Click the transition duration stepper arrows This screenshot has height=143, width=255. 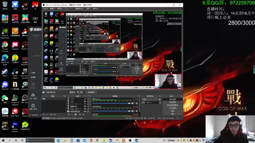(x=160, y=103)
